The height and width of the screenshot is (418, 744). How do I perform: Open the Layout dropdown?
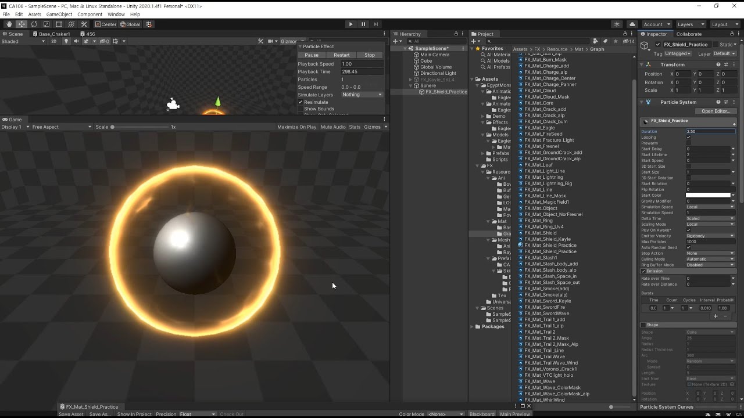724,24
